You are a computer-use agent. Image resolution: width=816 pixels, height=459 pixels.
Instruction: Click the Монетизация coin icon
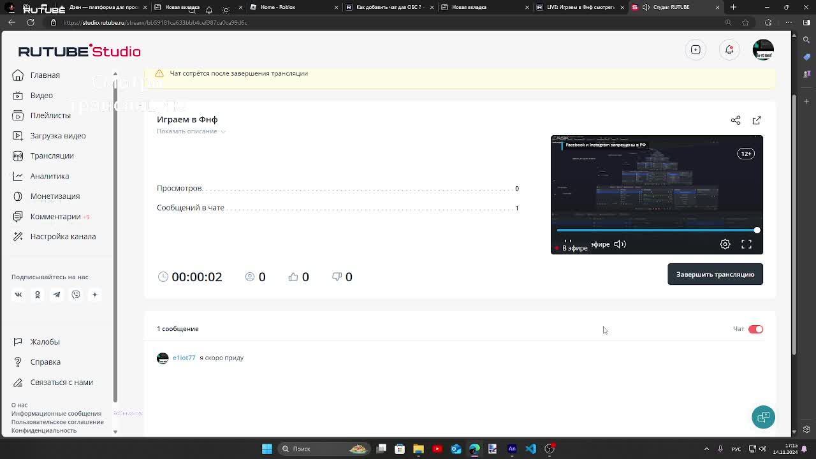(18, 196)
